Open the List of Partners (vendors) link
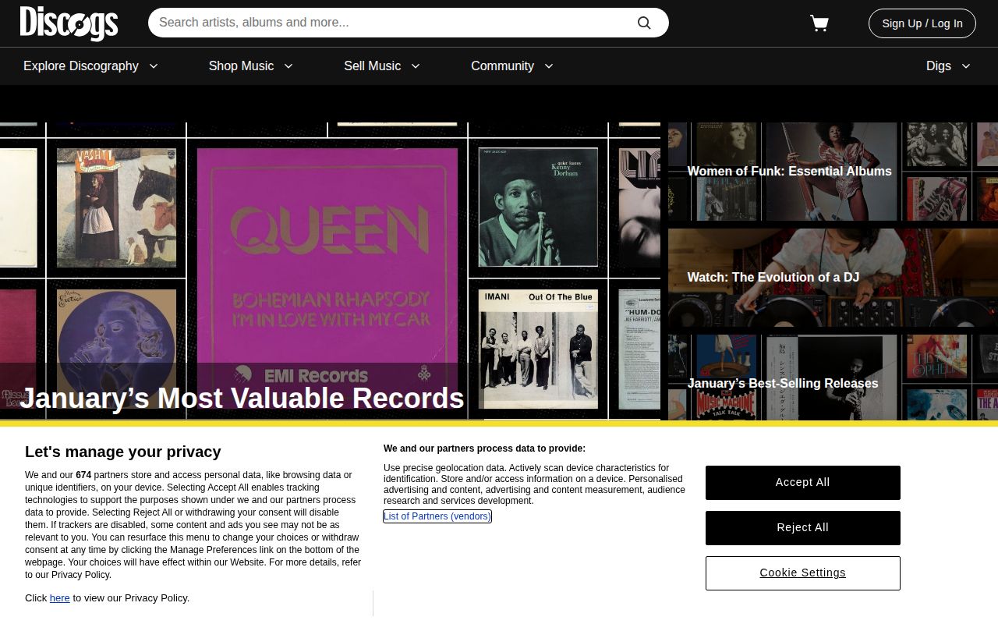Image resolution: width=998 pixels, height=624 pixels. 437,516
